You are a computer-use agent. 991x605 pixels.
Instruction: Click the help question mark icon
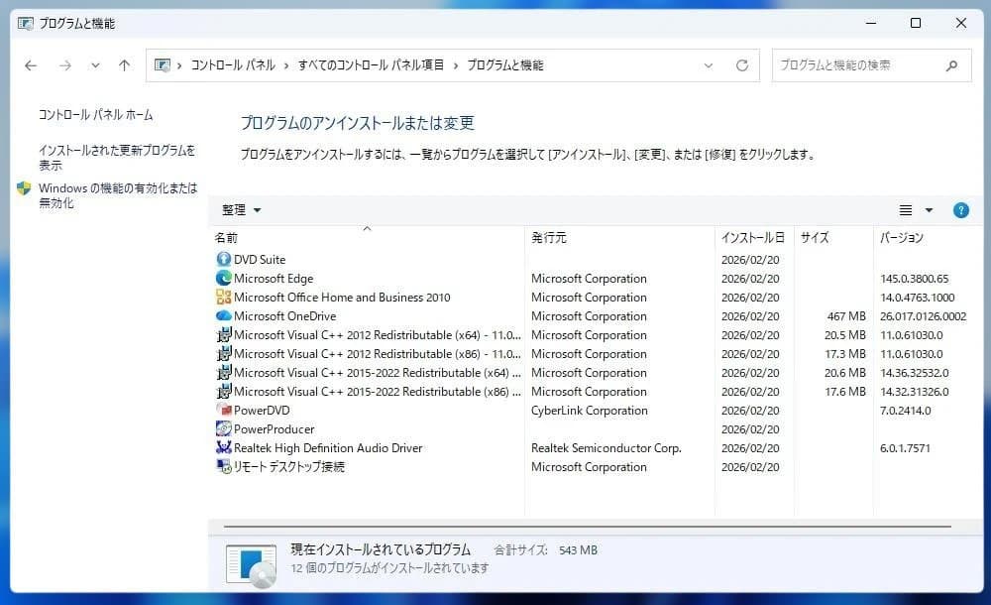pos(960,210)
